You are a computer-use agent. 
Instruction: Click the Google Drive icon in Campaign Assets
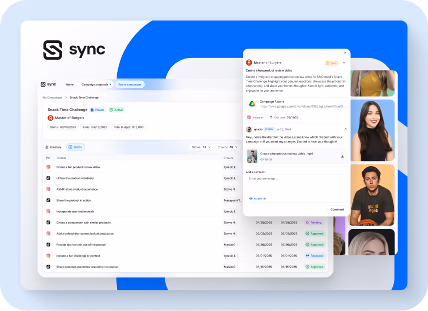(252, 103)
